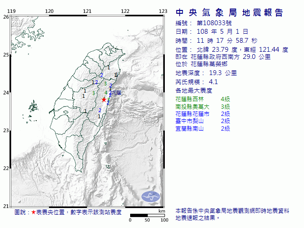
Task: Click the heading 各地最大震度
Action: pyautogui.click(x=194, y=91)
